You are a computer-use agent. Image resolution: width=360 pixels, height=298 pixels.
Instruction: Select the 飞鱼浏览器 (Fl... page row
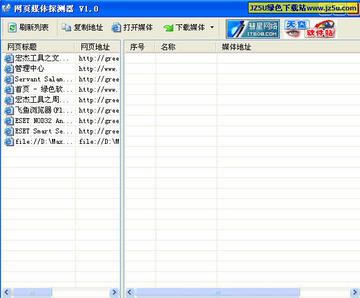click(x=61, y=110)
